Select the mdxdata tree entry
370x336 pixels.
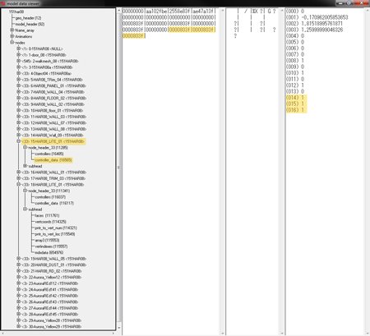click(x=49, y=252)
